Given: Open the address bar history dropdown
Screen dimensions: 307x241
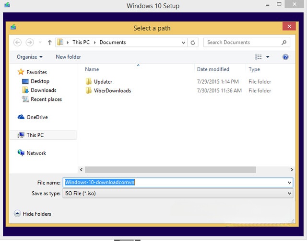Looking at the screenshot, I should tap(183, 43).
